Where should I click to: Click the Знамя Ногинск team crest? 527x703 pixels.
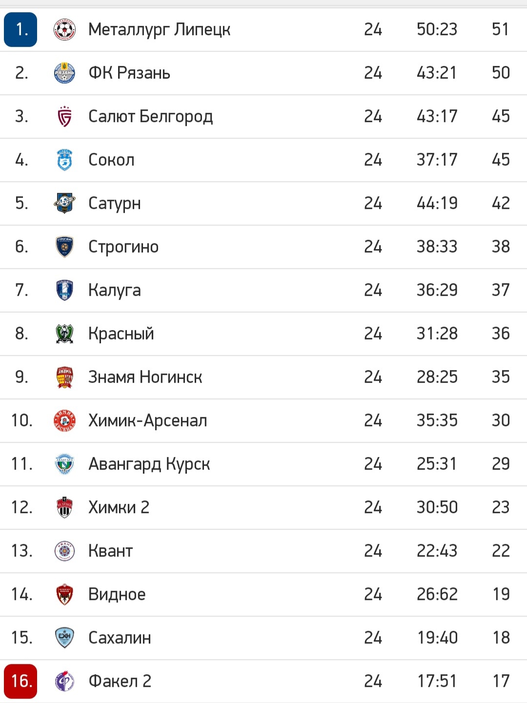(64, 377)
